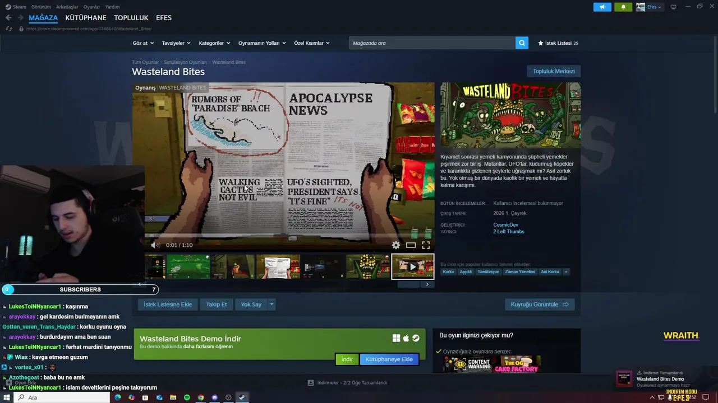Image resolution: width=718 pixels, height=403 pixels.
Task: Mute the trailer with the speaker icon
Action: coord(155,245)
